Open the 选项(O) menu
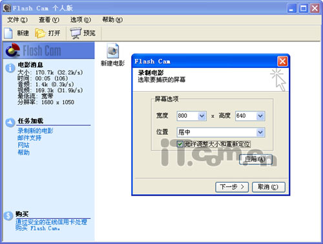This screenshot has height=244, width=323. 81,20
